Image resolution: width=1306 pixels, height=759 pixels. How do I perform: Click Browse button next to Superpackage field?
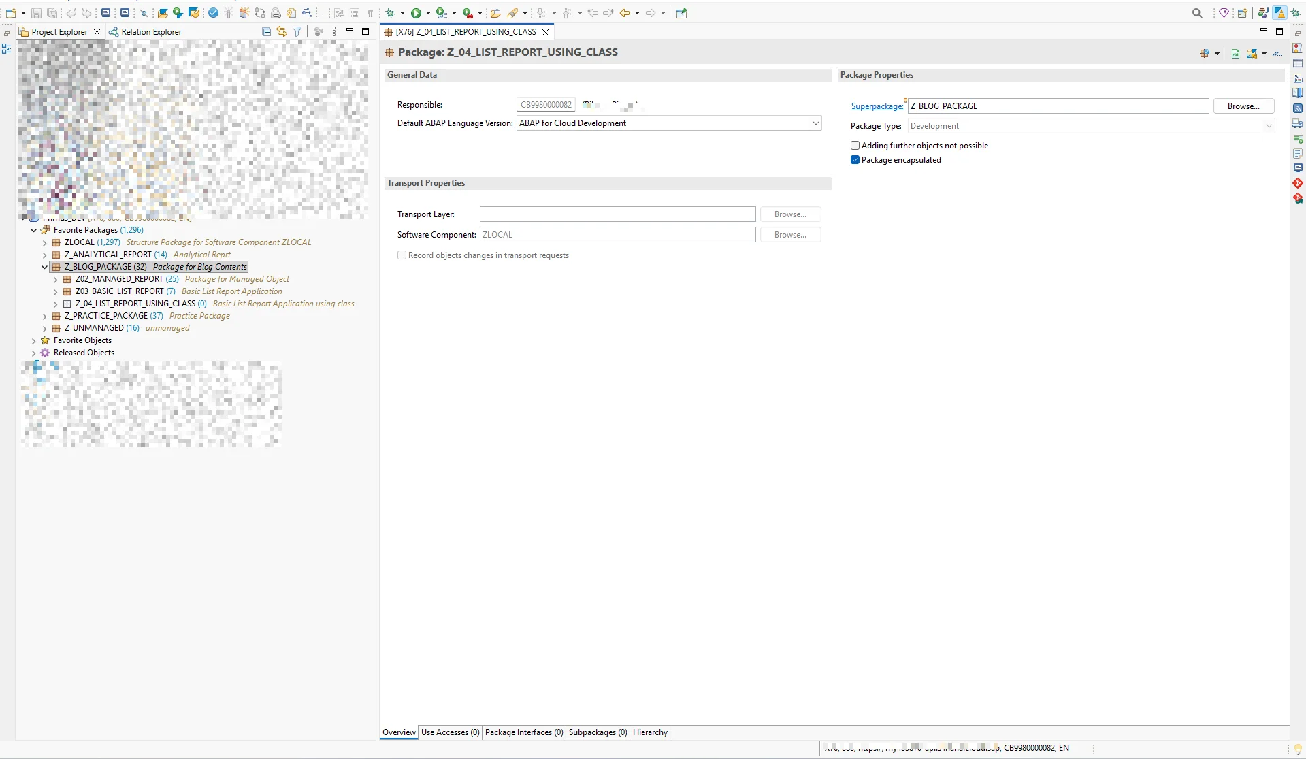click(1243, 106)
